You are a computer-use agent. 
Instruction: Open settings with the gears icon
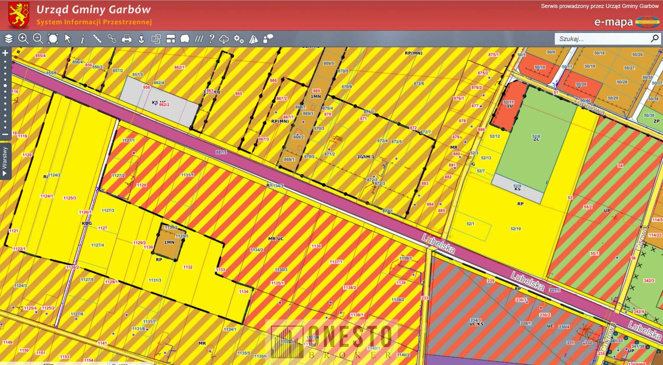pos(238,39)
